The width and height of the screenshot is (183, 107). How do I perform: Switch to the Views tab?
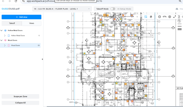pos(32,23)
